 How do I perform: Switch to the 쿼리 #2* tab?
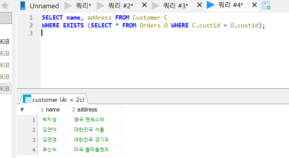[120, 6]
